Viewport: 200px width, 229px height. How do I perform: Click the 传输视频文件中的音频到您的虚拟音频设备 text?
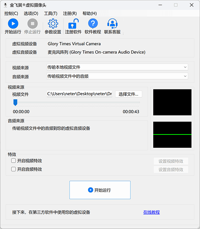51,128
